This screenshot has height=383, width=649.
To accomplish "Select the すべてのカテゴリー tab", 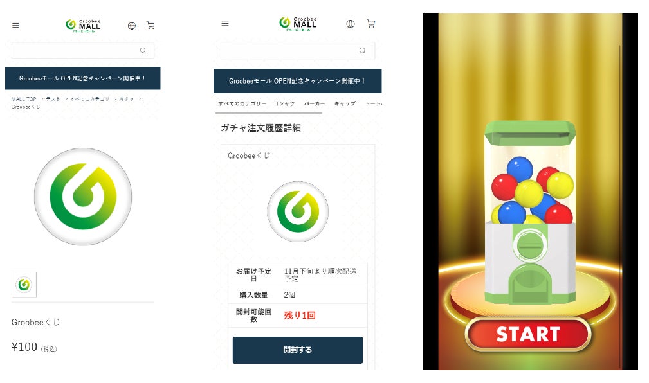I will [242, 104].
